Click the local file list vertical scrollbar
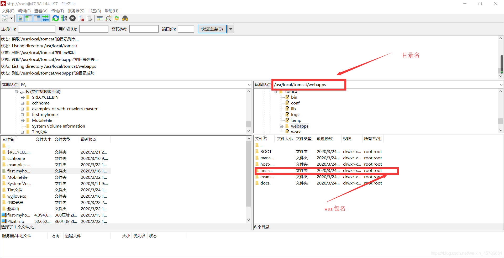Screen dimensions: 504x258 [249, 179]
